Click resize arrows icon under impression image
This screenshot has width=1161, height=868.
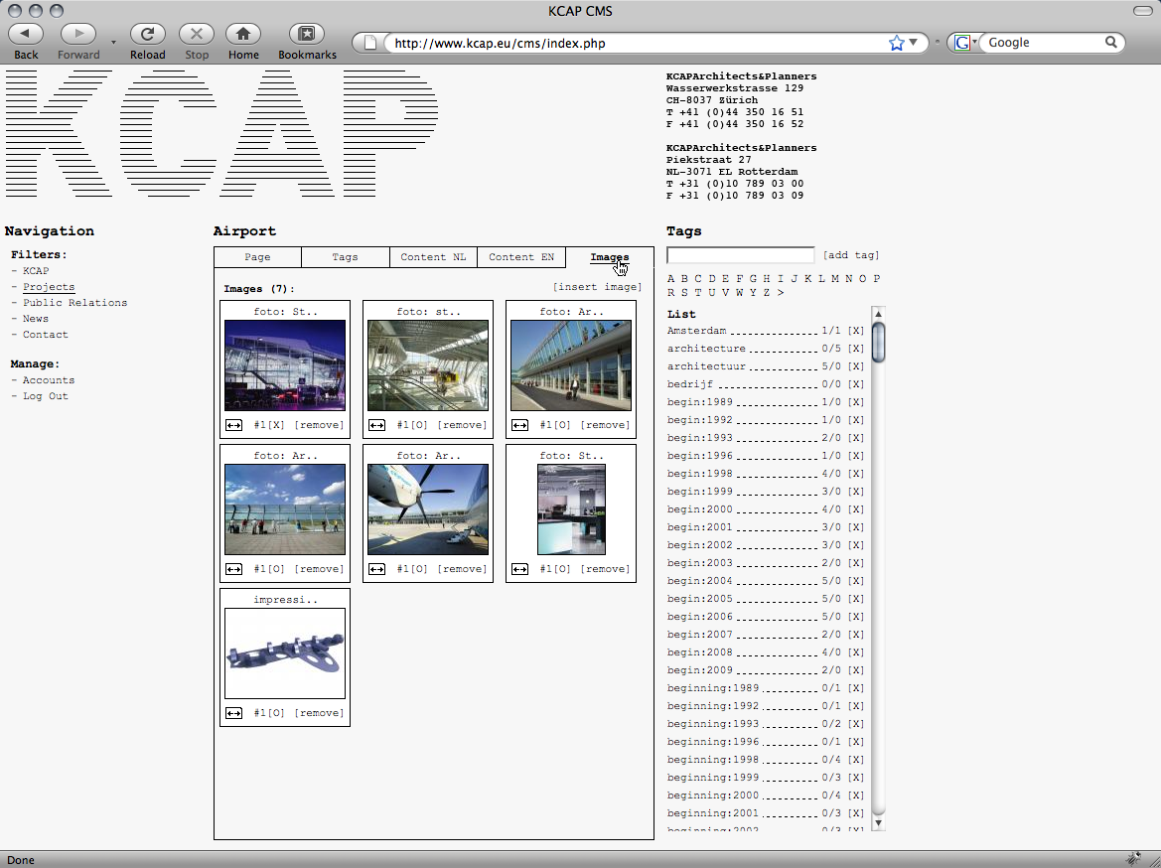(234, 713)
